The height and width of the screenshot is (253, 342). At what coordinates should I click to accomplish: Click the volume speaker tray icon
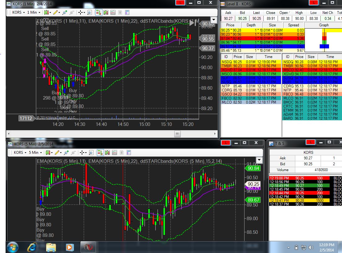311,247
